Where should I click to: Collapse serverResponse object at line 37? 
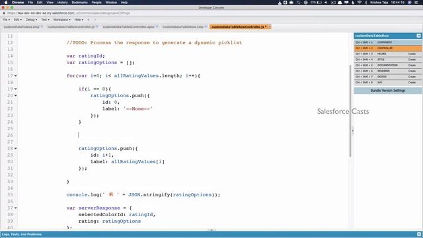pos(16,208)
